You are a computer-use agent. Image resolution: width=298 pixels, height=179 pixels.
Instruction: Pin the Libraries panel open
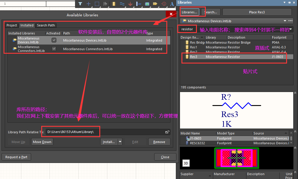289,2
